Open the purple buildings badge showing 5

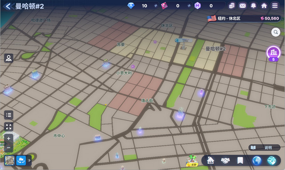coord(273,53)
